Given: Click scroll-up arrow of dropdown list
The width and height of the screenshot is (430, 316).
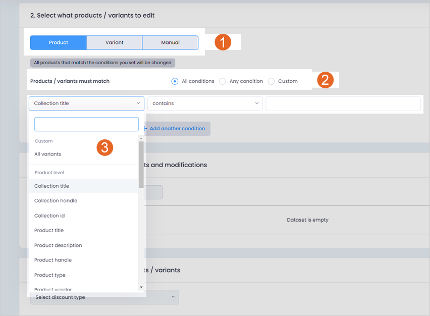Looking at the screenshot, I should pyautogui.click(x=141, y=138).
